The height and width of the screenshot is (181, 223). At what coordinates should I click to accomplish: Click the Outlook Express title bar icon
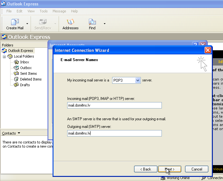click(x=3, y=3)
